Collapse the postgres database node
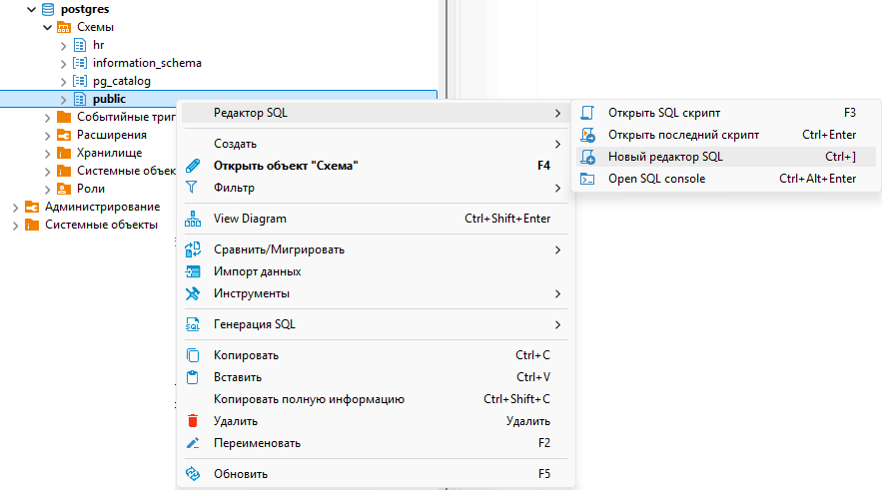The width and height of the screenshot is (882, 490). [x=32, y=10]
